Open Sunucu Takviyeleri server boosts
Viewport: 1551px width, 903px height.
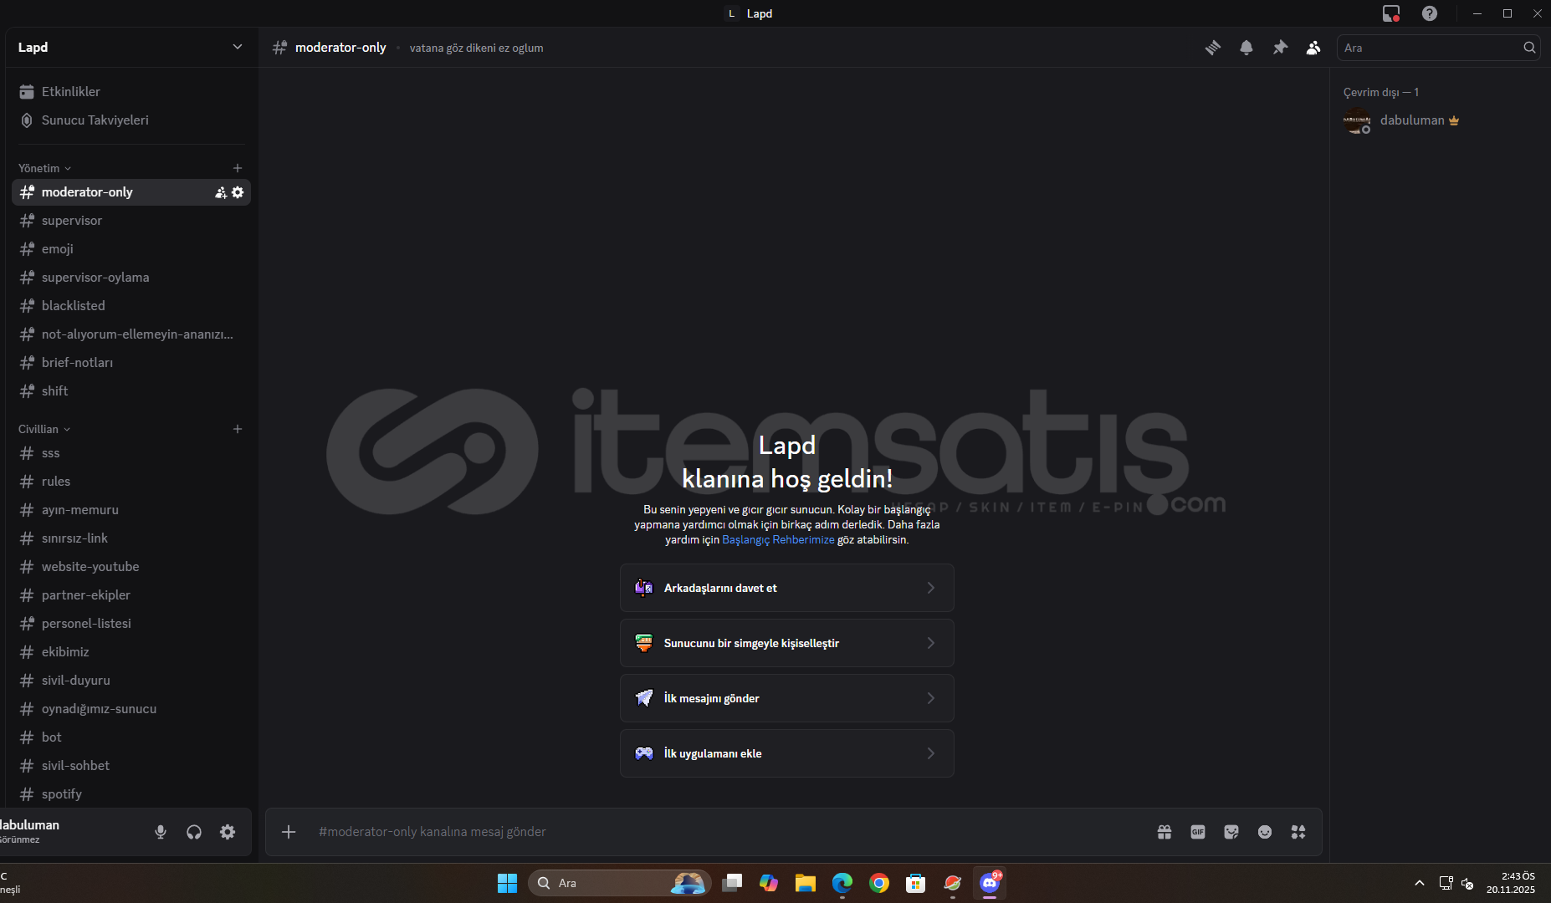pos(131,120)
